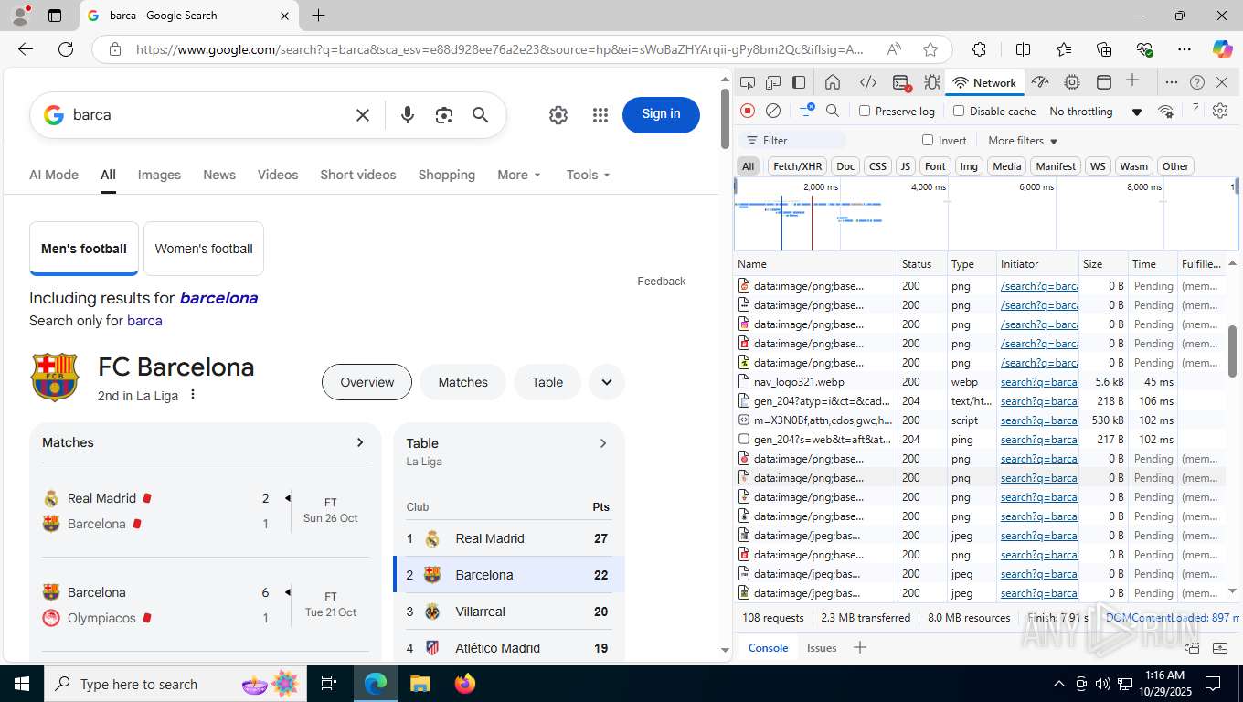The image size is (1243, 702).
Task: Open the Performance gauge panel
Action: tap(1040, 82)
